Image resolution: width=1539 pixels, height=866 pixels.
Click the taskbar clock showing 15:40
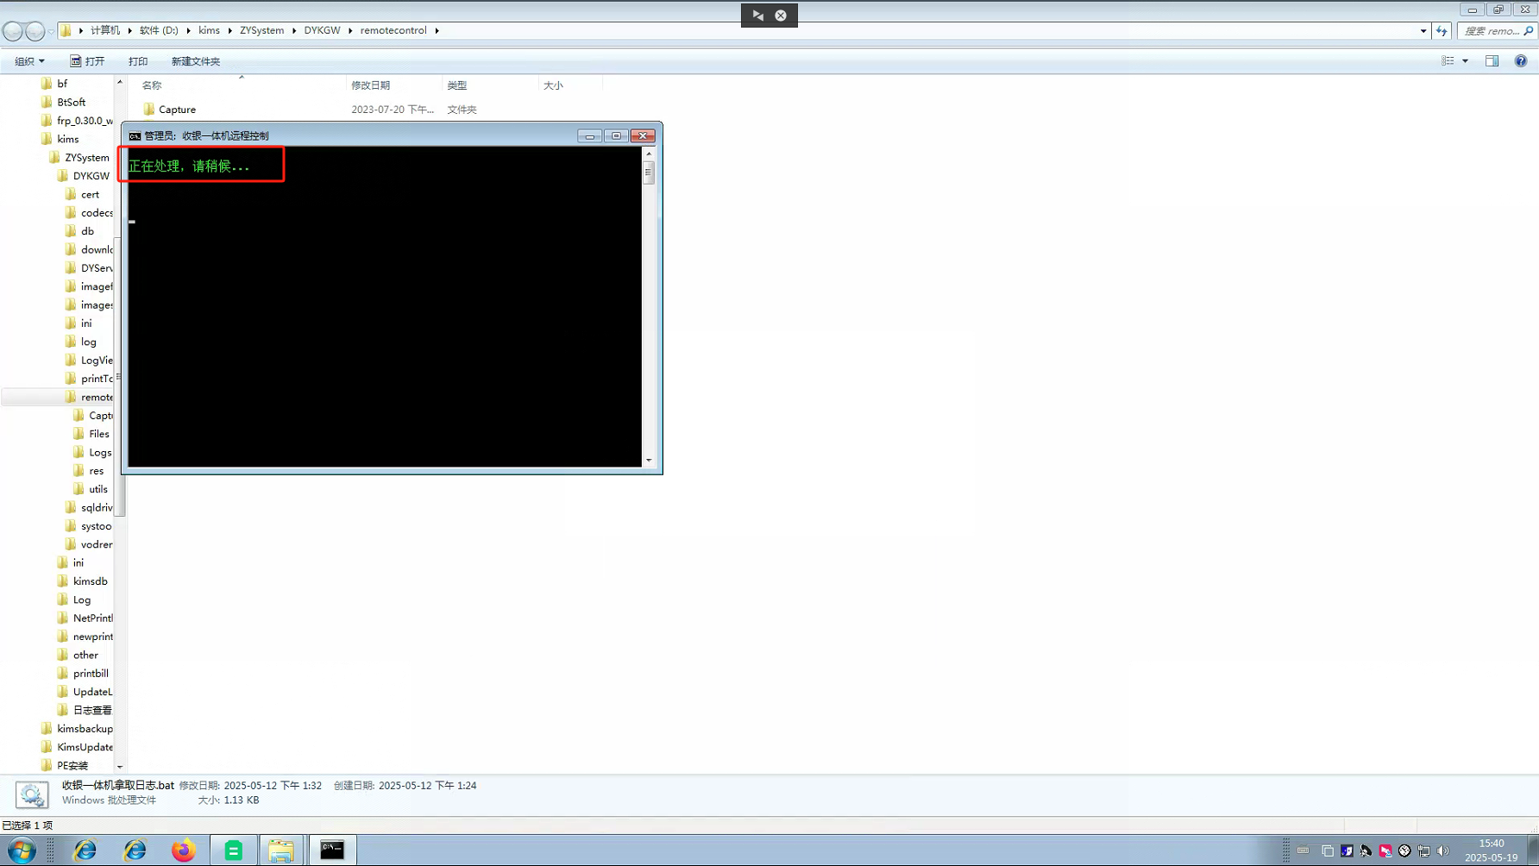click(x=1491, y=850)
